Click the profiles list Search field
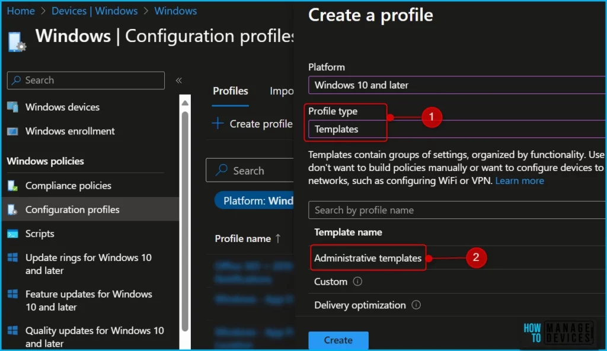 [x=250, y=170]
